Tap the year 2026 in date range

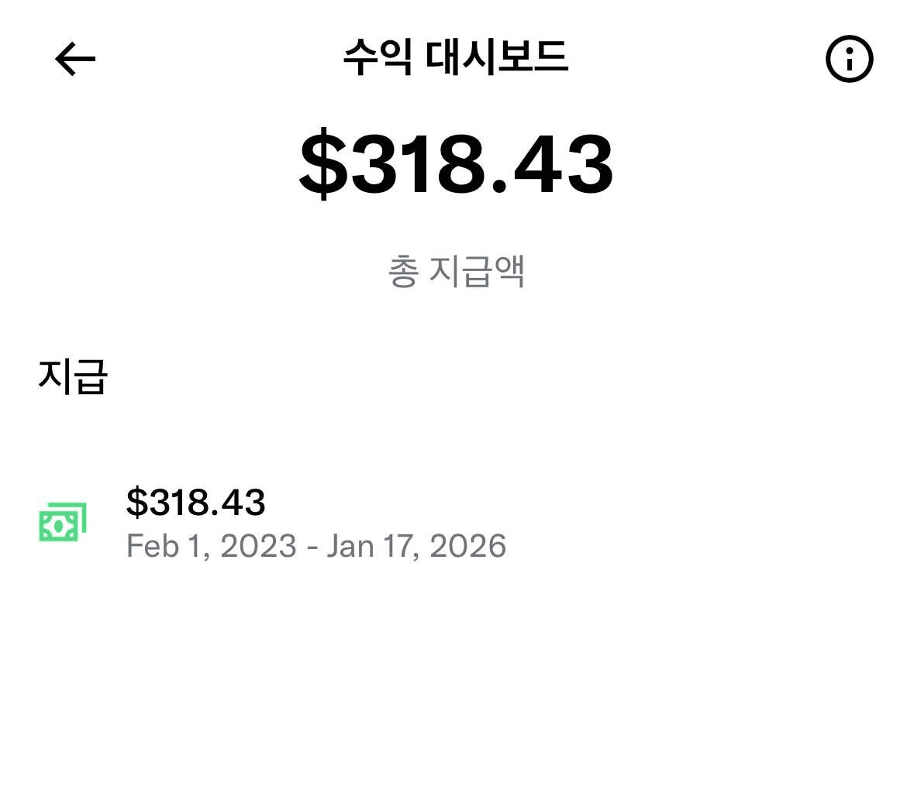(467, 546)
